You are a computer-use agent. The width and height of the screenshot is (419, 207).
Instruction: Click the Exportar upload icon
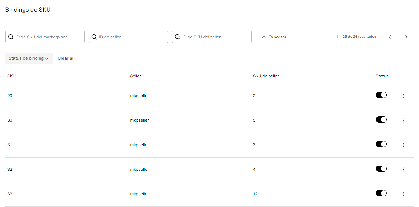[x=264, y=37]
